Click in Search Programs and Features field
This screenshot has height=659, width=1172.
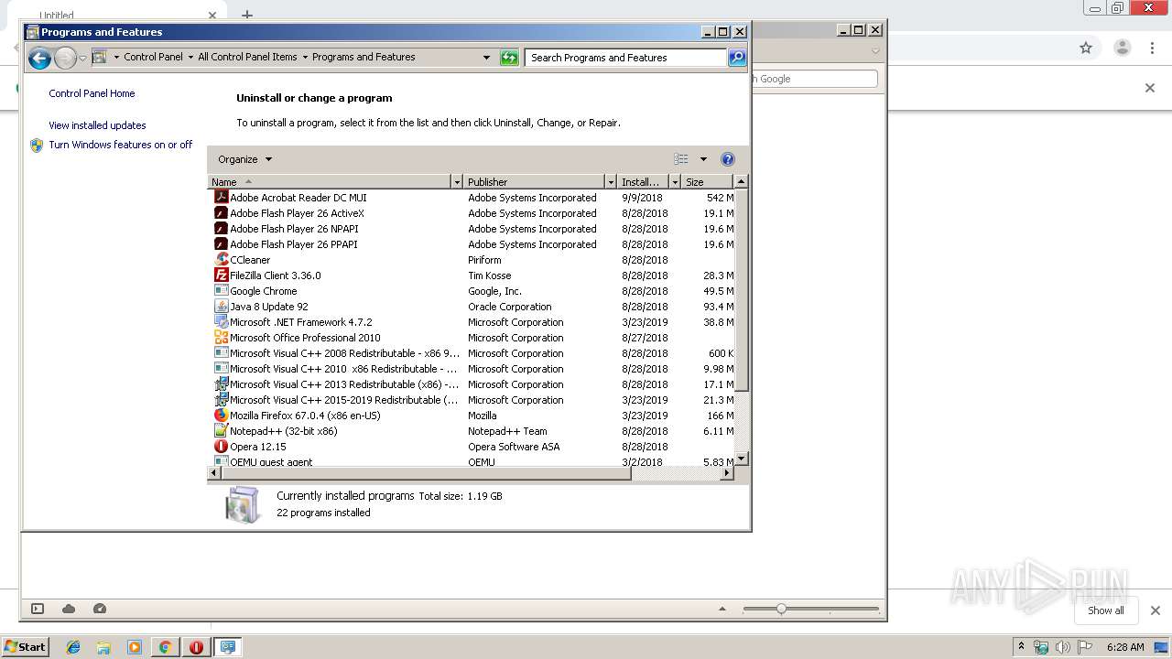(626, 58)
